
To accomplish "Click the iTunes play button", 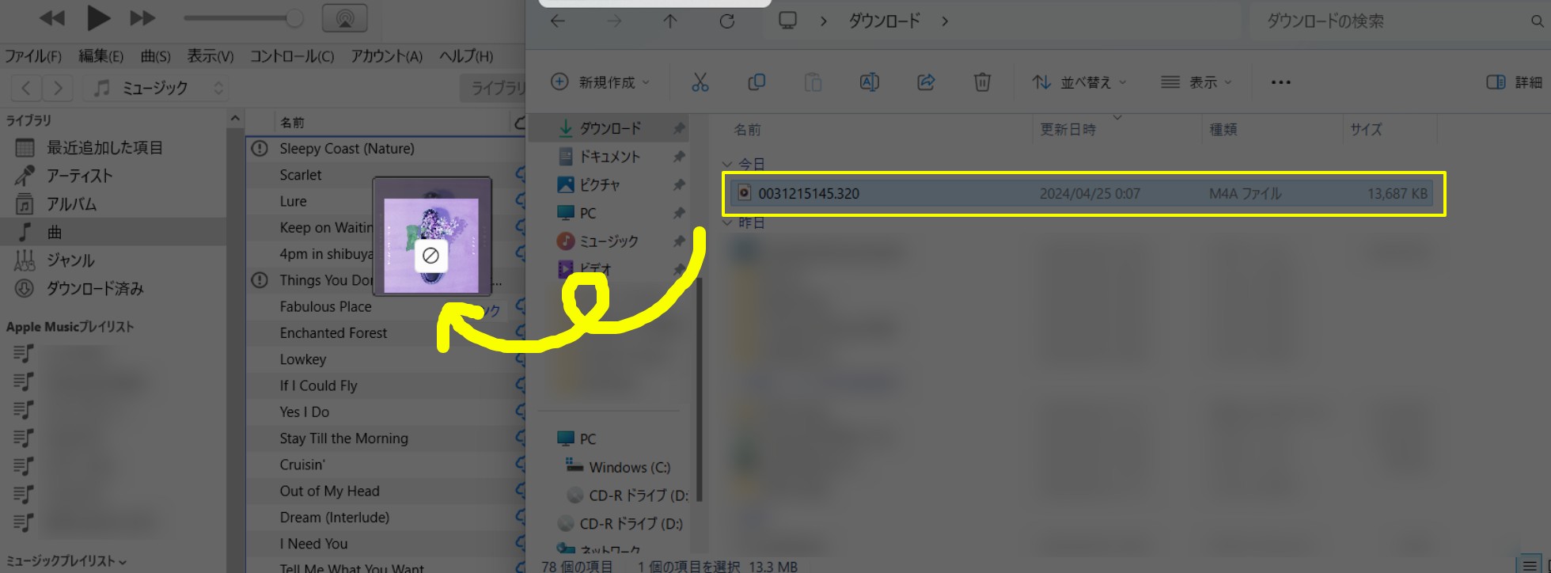I will click(98, 17).
